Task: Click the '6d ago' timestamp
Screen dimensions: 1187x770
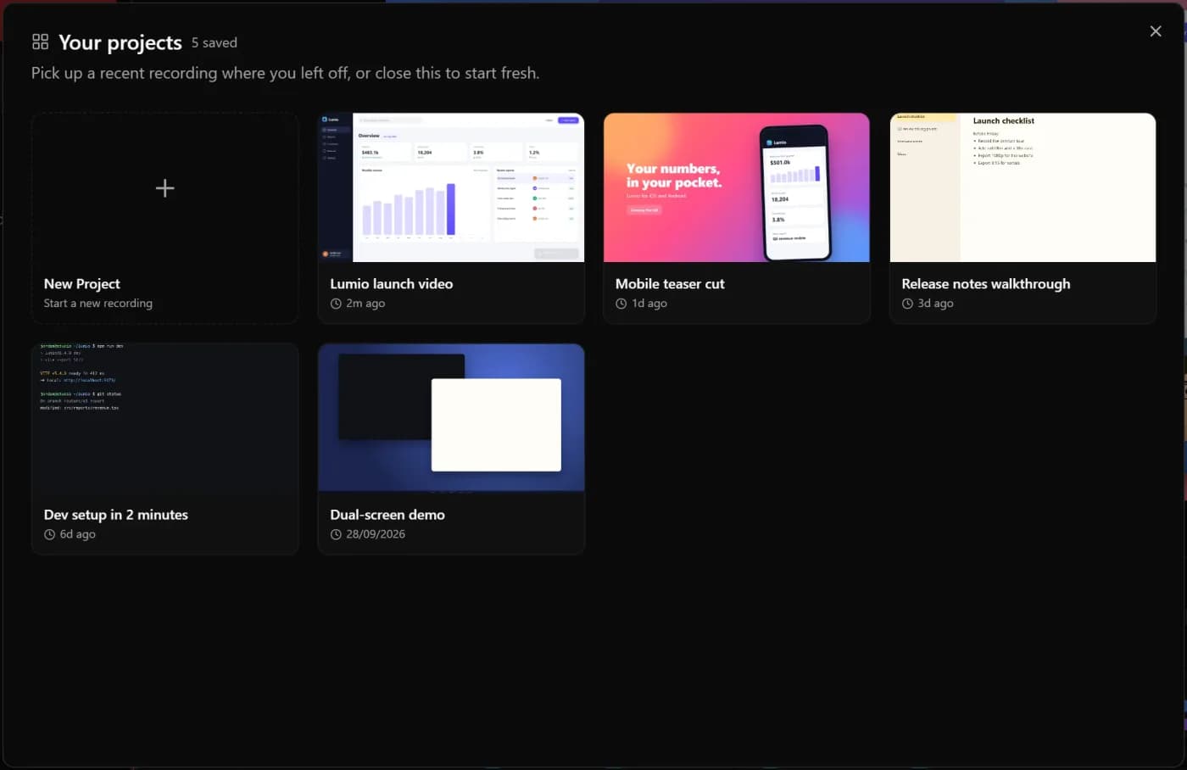Action: click(78, 534)
